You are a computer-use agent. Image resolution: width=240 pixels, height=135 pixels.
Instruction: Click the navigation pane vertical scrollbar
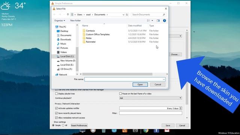pyautogui.click(x=77, y=59)
